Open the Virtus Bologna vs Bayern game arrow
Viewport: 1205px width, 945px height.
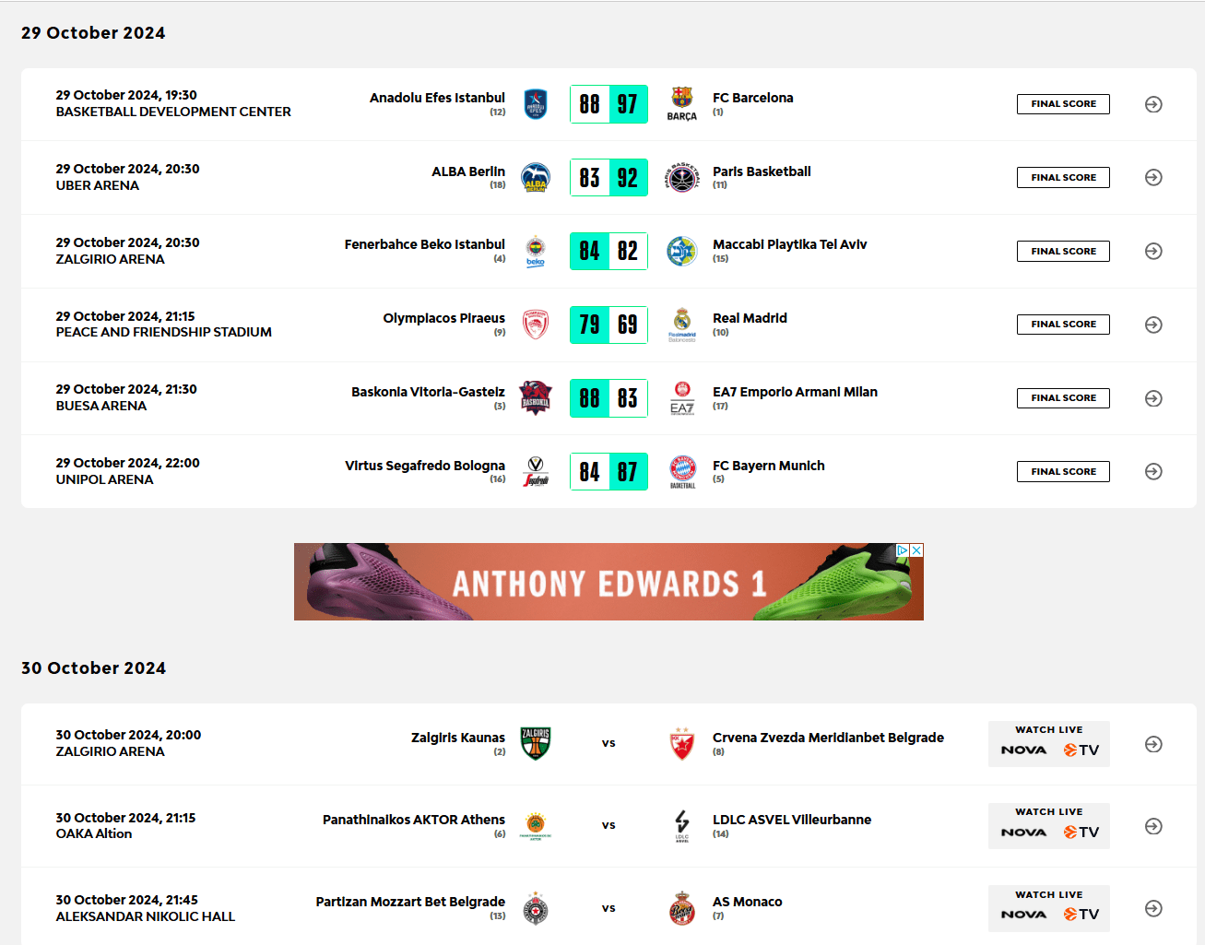[1153, 472]
